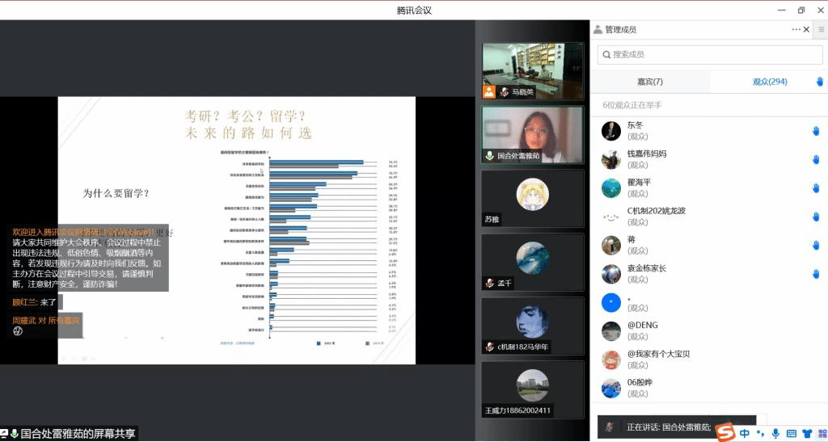The image size is (828, 442).
Task: Open the three-dots more options menu
Action: [796, 30]
